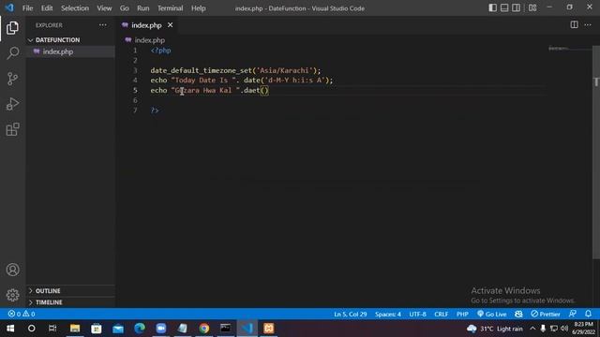Close the index.php editor tab
This screenshot has height=337, width=600.
(x=170, y=25)
